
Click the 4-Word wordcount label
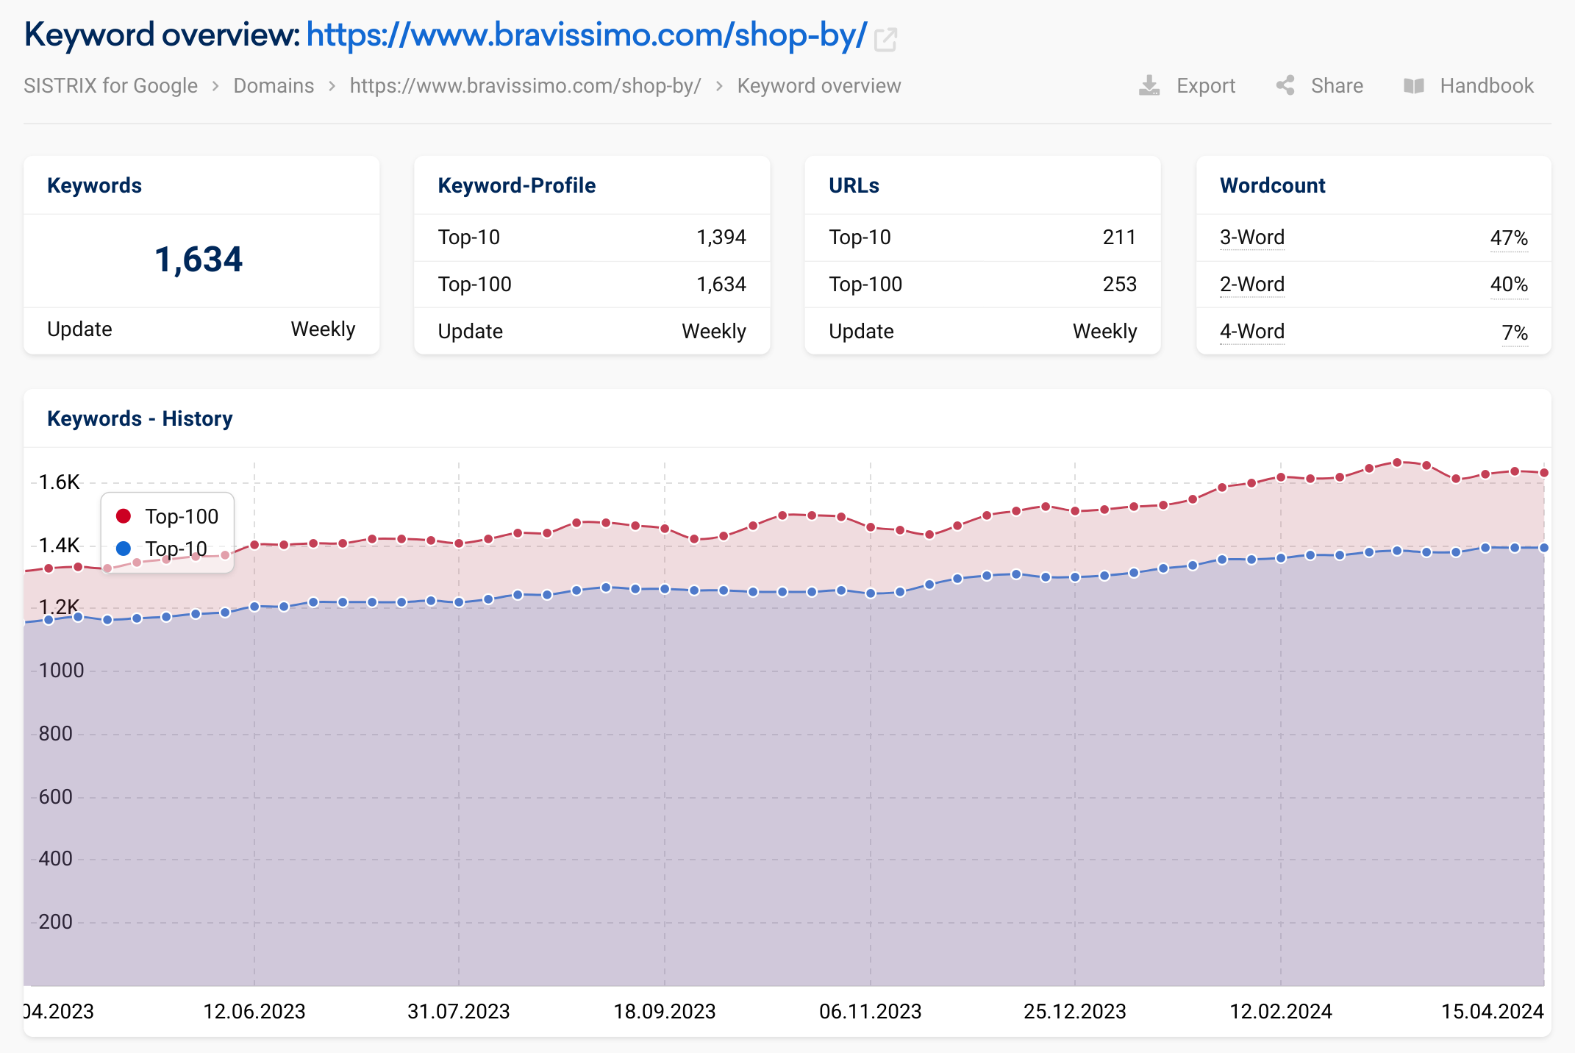1252,332
